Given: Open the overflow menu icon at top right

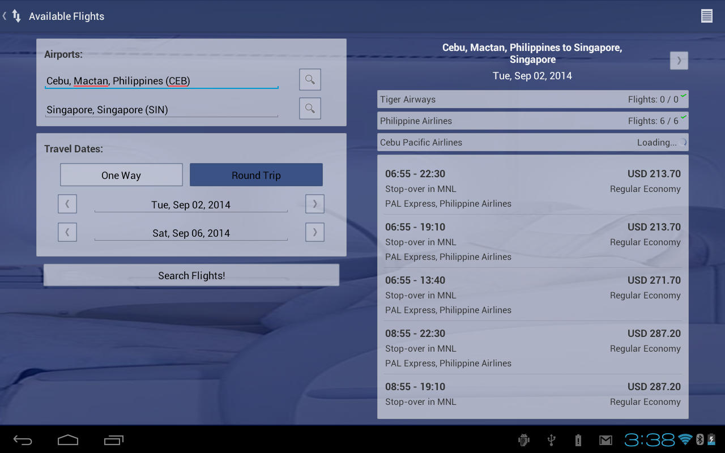Looking at the screenshot, I should (x=706, y=16).
